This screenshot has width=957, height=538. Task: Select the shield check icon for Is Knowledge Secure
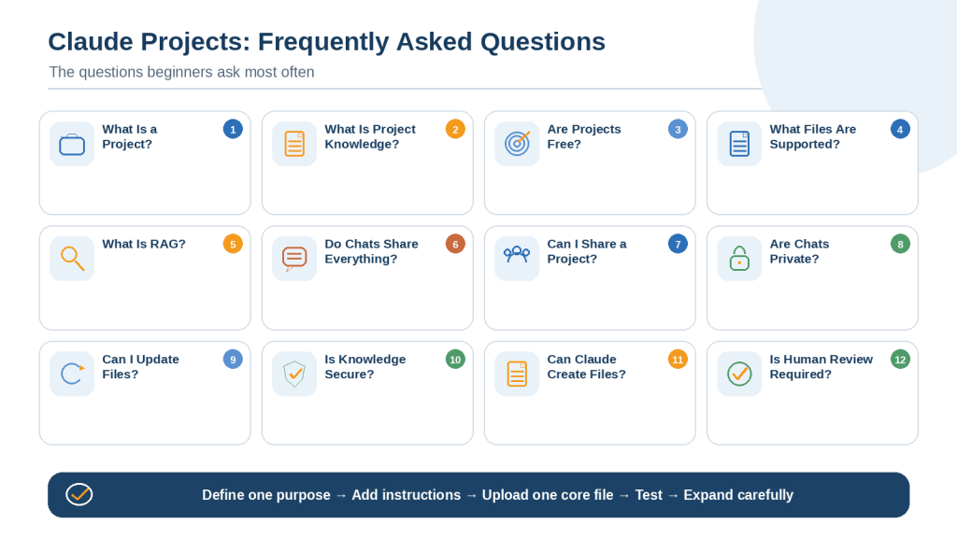pos(294,374)
